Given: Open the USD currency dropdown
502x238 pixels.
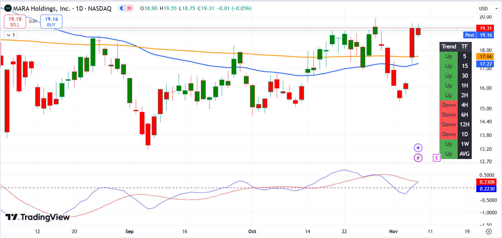Looking at the screenshot, I should 488,8.
